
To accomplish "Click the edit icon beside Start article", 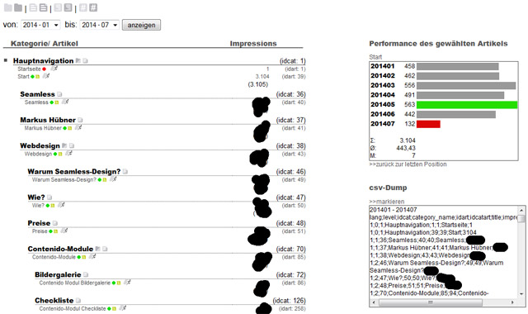I will pos(46,76).
